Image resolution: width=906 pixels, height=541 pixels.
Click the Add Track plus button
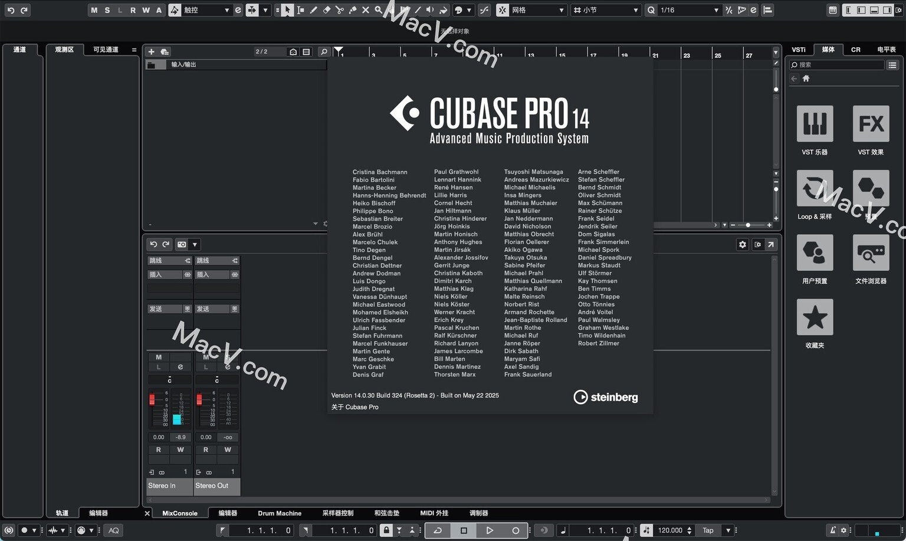[x=152, y=52]
